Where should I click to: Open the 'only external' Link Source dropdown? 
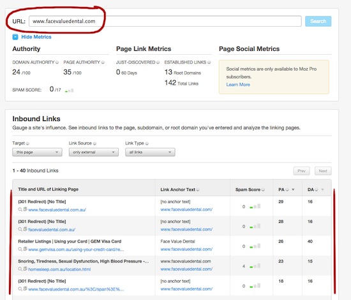pos(94,152)
